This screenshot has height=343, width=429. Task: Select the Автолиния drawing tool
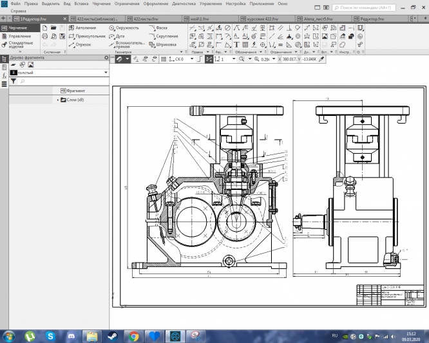point(82,28)
